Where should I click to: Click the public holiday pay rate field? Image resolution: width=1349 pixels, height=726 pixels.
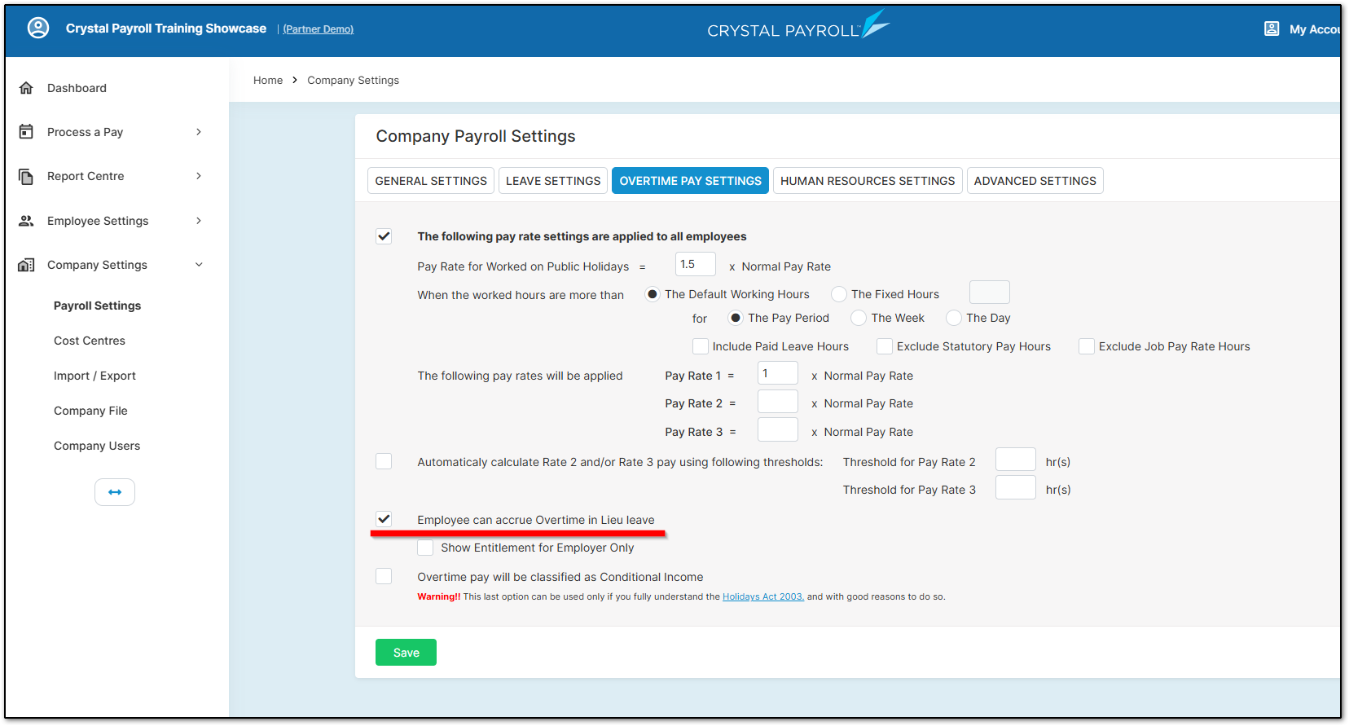(x=696, y=264)
